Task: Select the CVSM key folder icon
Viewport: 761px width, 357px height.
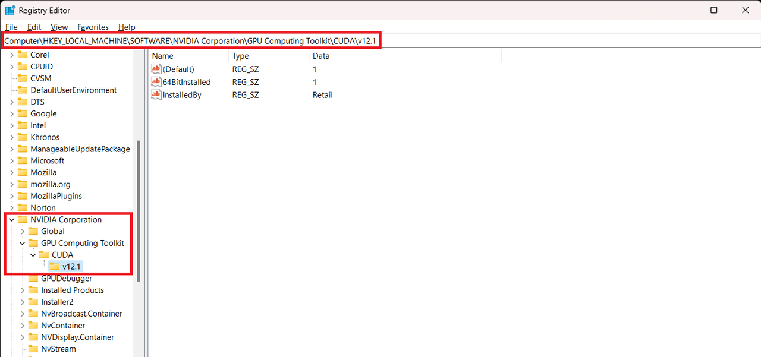Action: click(23, 78)
